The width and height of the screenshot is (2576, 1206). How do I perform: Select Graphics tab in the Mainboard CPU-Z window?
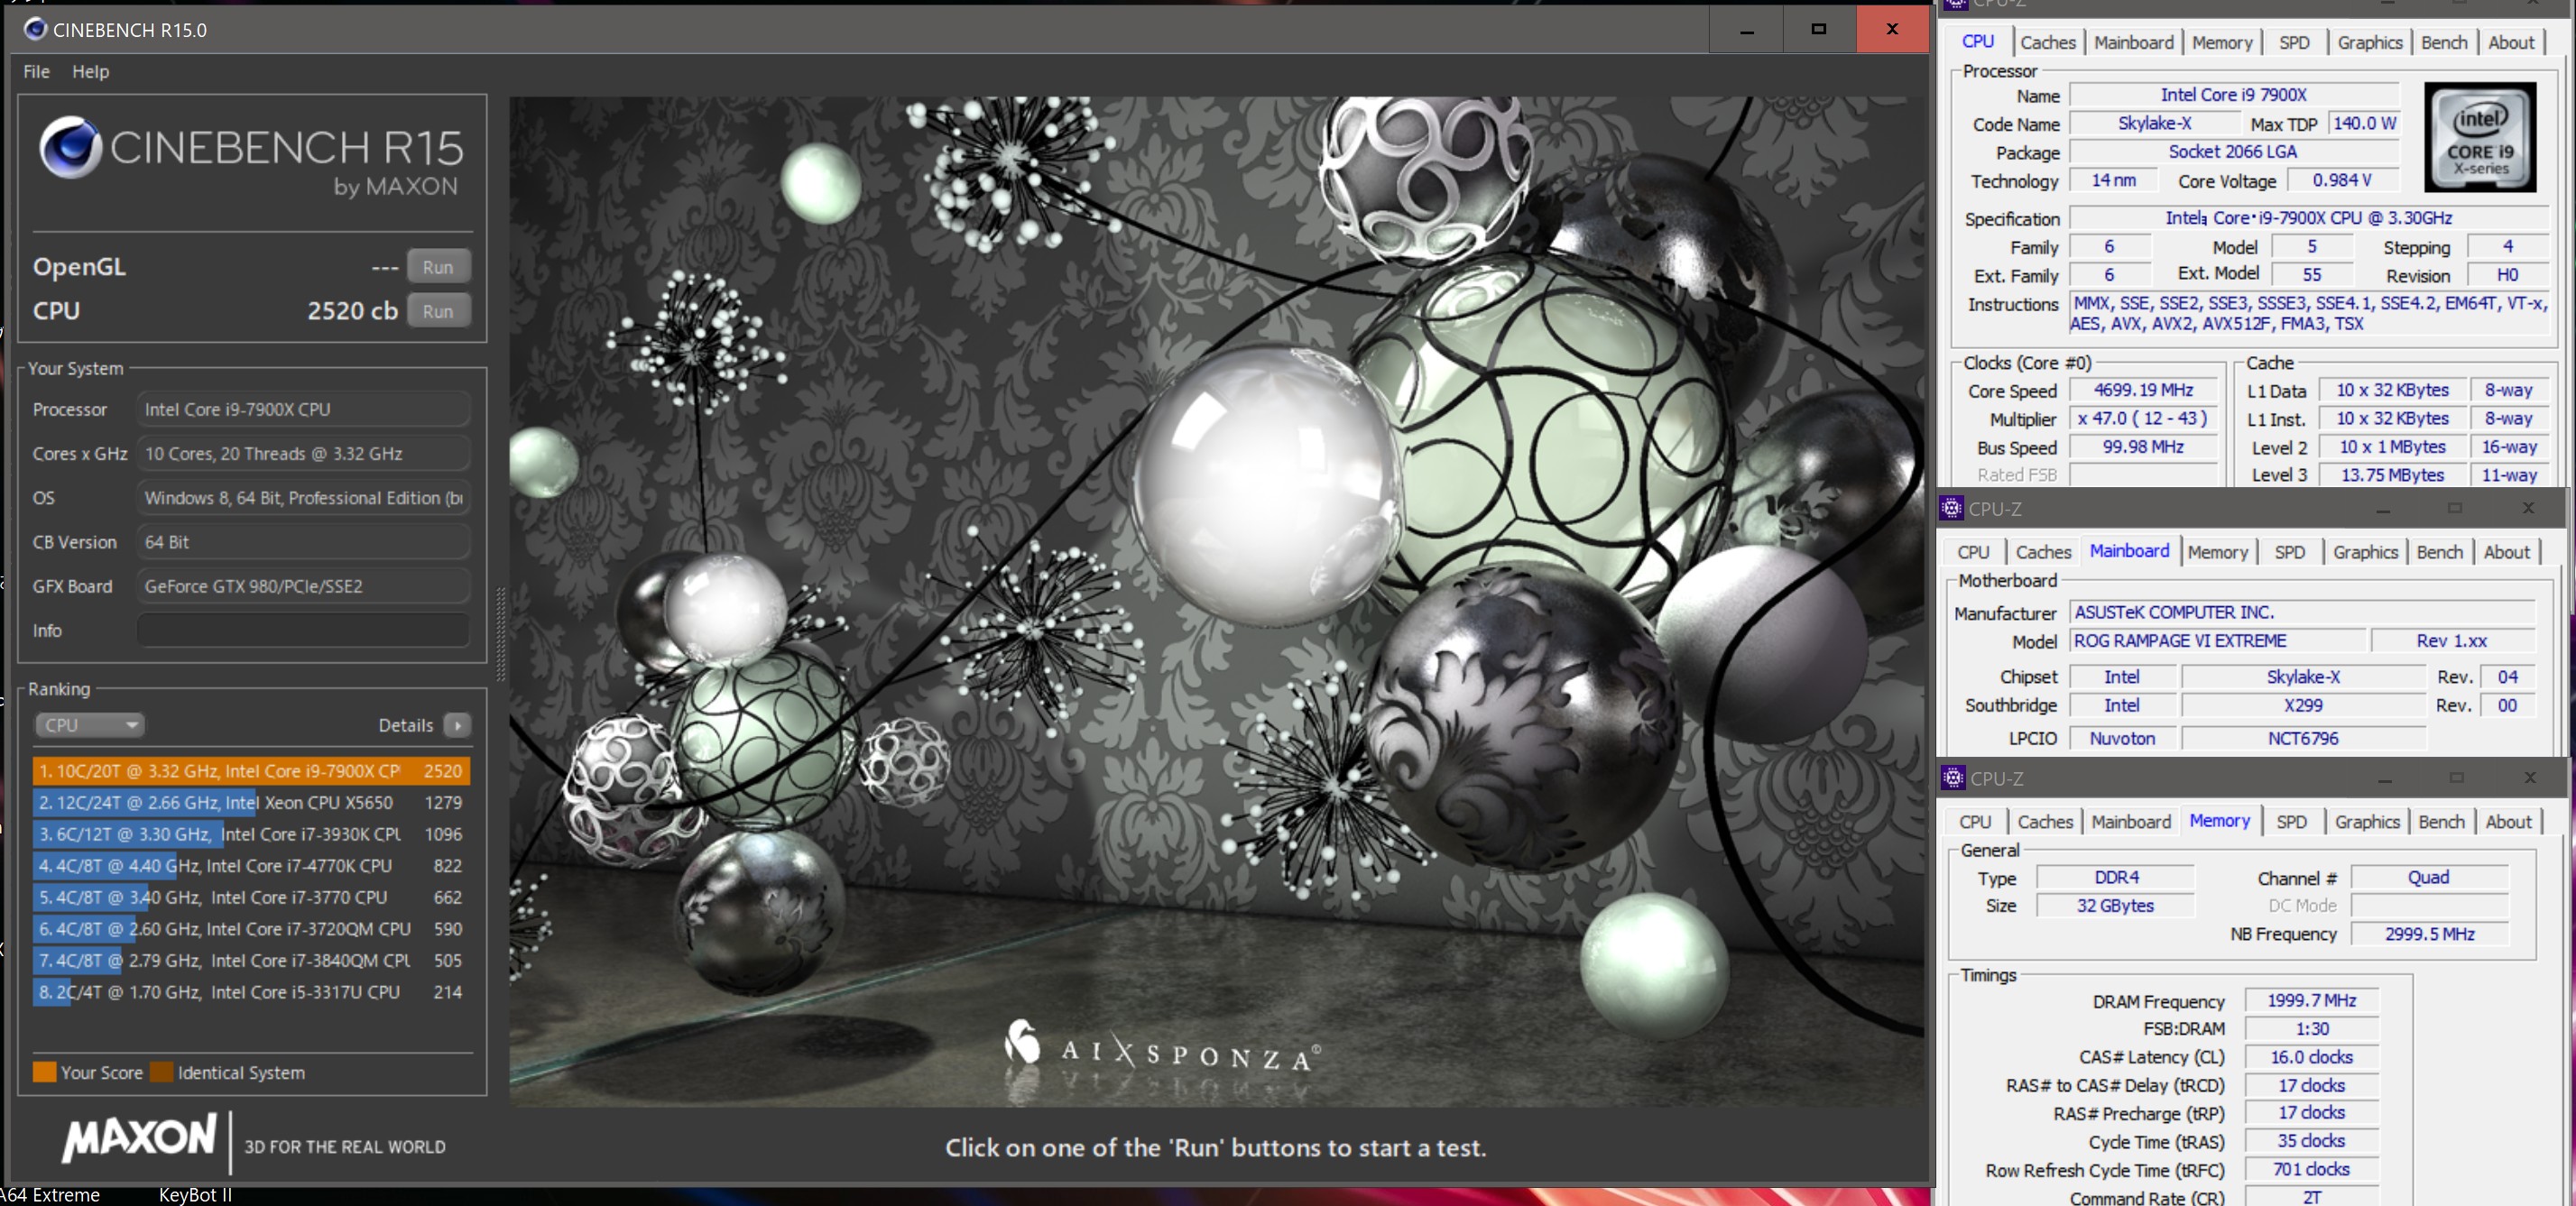(x=2365, y=552)
